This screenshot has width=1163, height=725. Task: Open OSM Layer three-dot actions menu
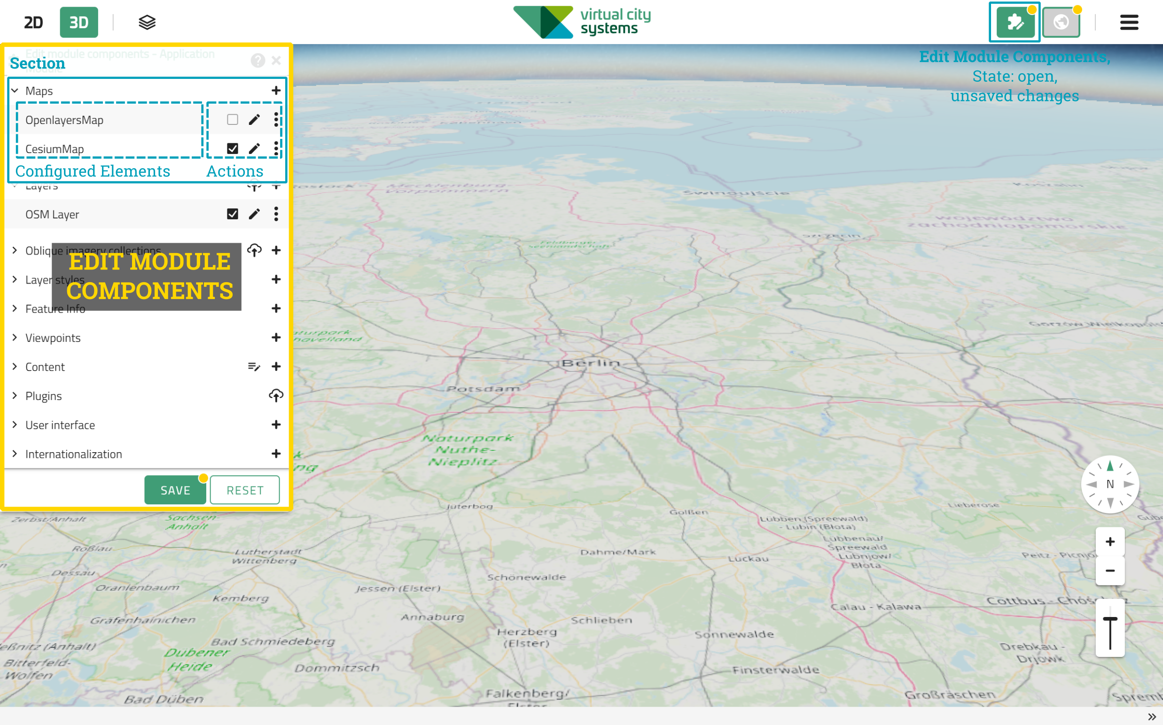(276, 214)
